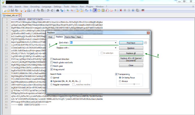Image resolution: width=195 pixels, height=115 pixels.
Task: Expand the Find what dropdown history
Action: (116, 43)
